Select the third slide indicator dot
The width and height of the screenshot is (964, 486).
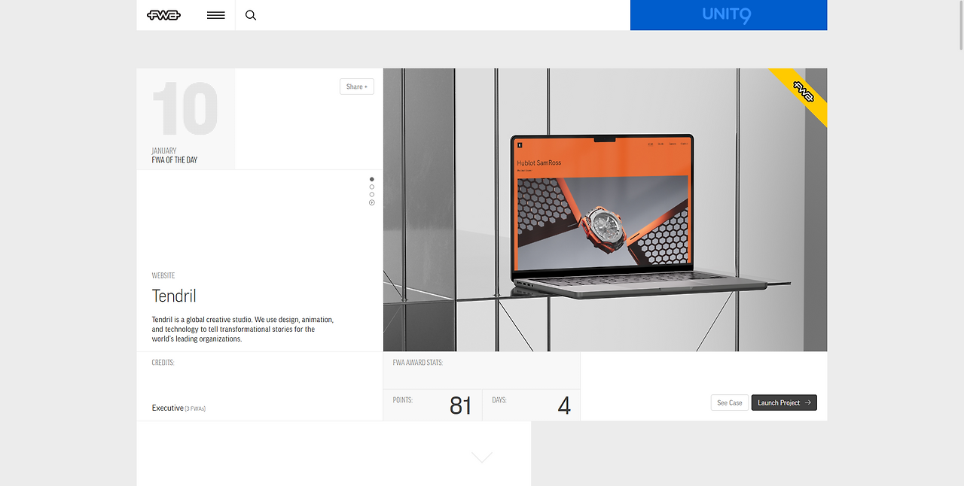pos(372,194)
